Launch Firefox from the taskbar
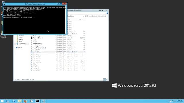This screenshot has width=184, height=103. pyautogui.click(x=26, y=101)
